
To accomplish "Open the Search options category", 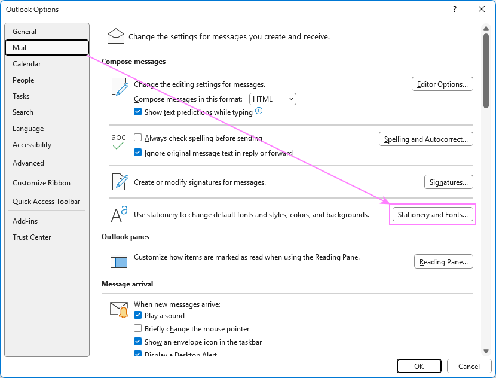I will [47, 112].
